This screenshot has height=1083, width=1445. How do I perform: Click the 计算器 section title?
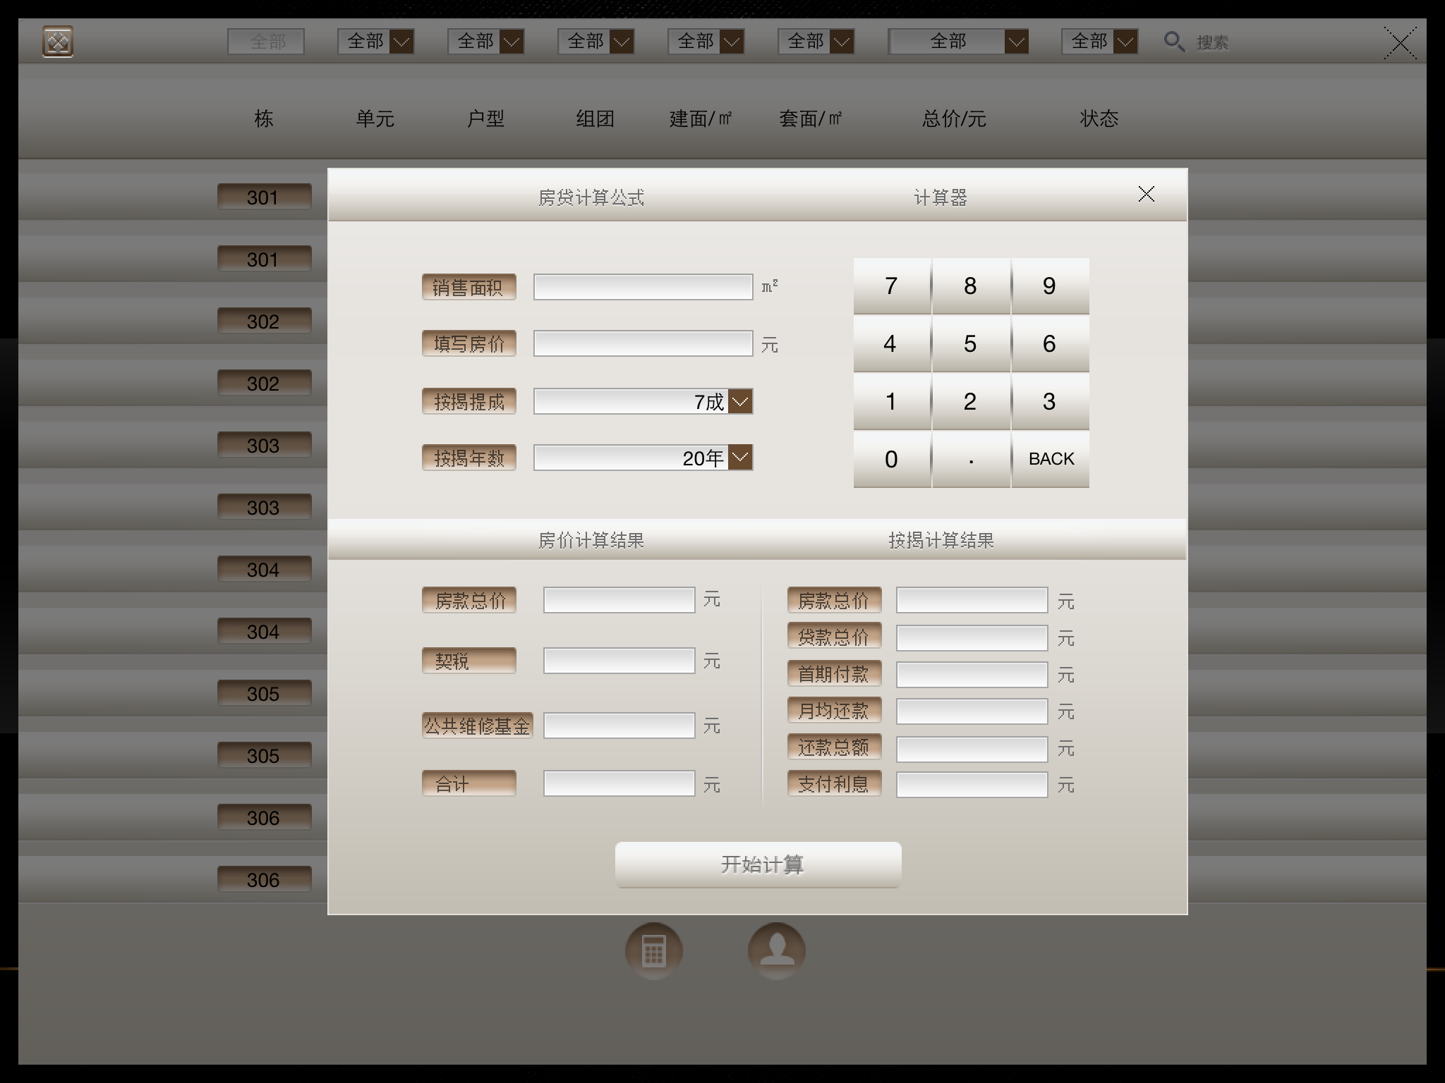pyautogui.click(x=941, y=197)
